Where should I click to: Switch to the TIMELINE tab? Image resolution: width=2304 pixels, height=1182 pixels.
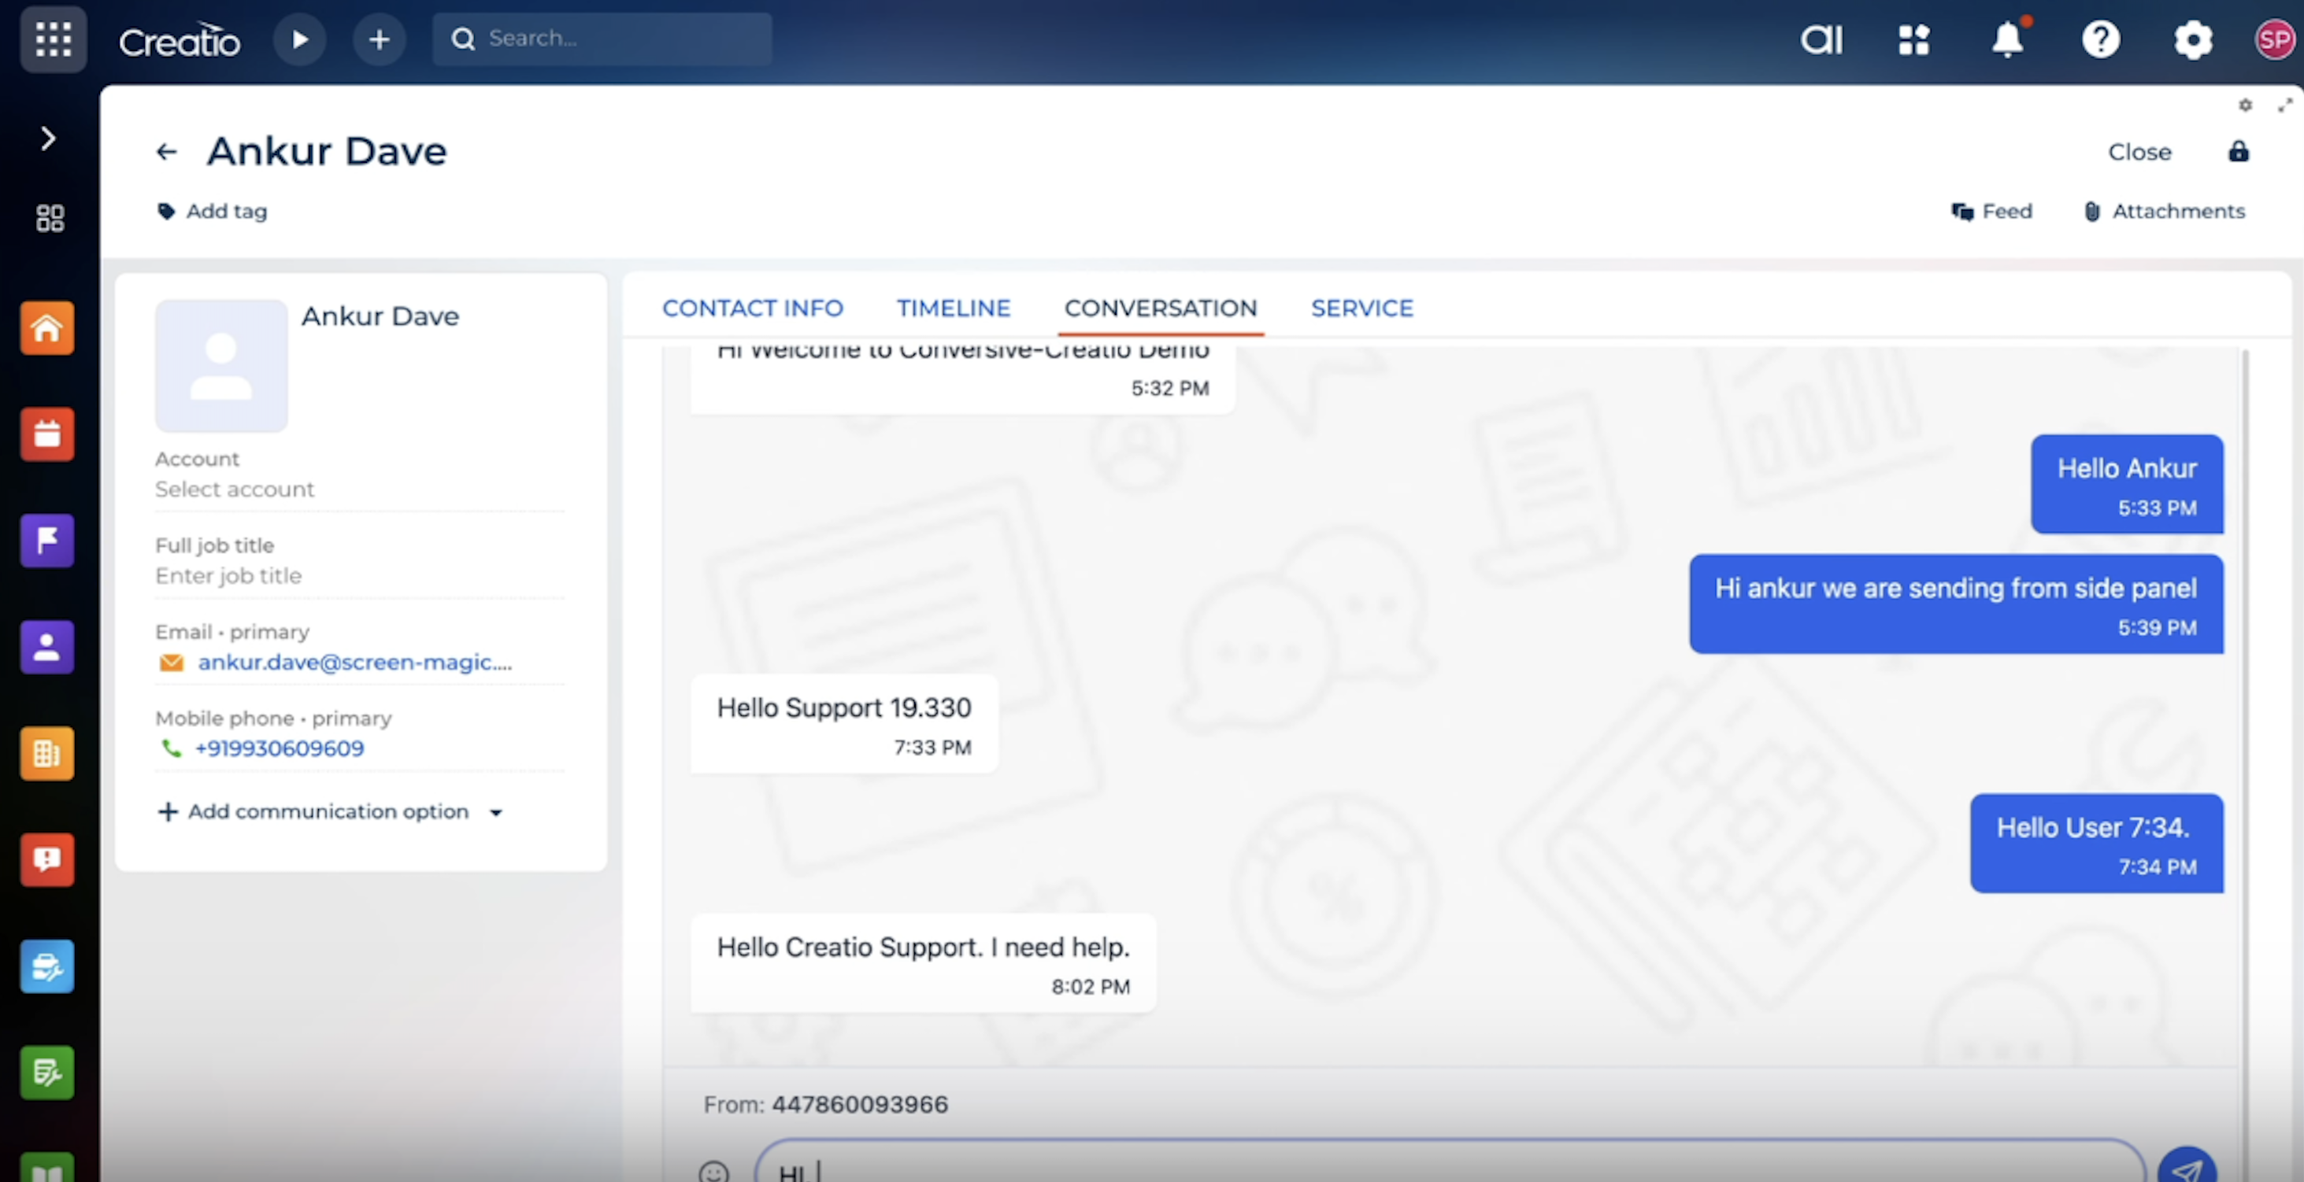coord(954,308)
